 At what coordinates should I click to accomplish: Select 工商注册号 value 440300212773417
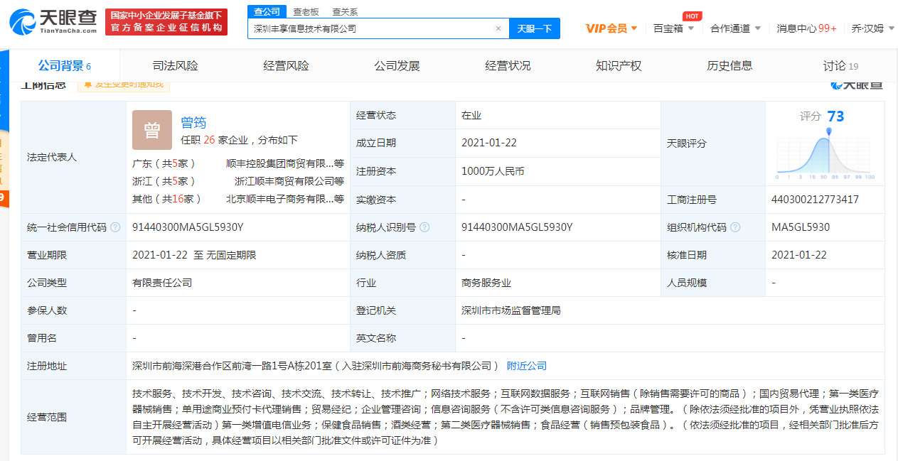[x=815, y=200]
